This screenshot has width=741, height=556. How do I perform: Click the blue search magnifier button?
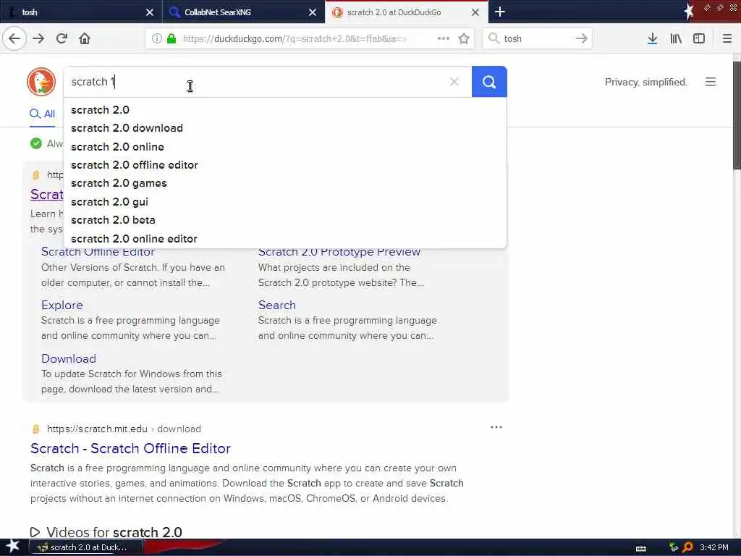pos(489,82)
